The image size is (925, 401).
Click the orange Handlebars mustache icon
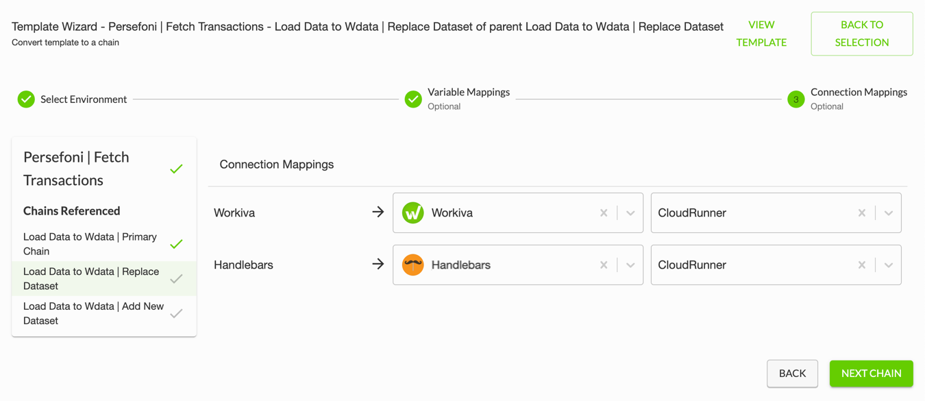tap(412, 265)
